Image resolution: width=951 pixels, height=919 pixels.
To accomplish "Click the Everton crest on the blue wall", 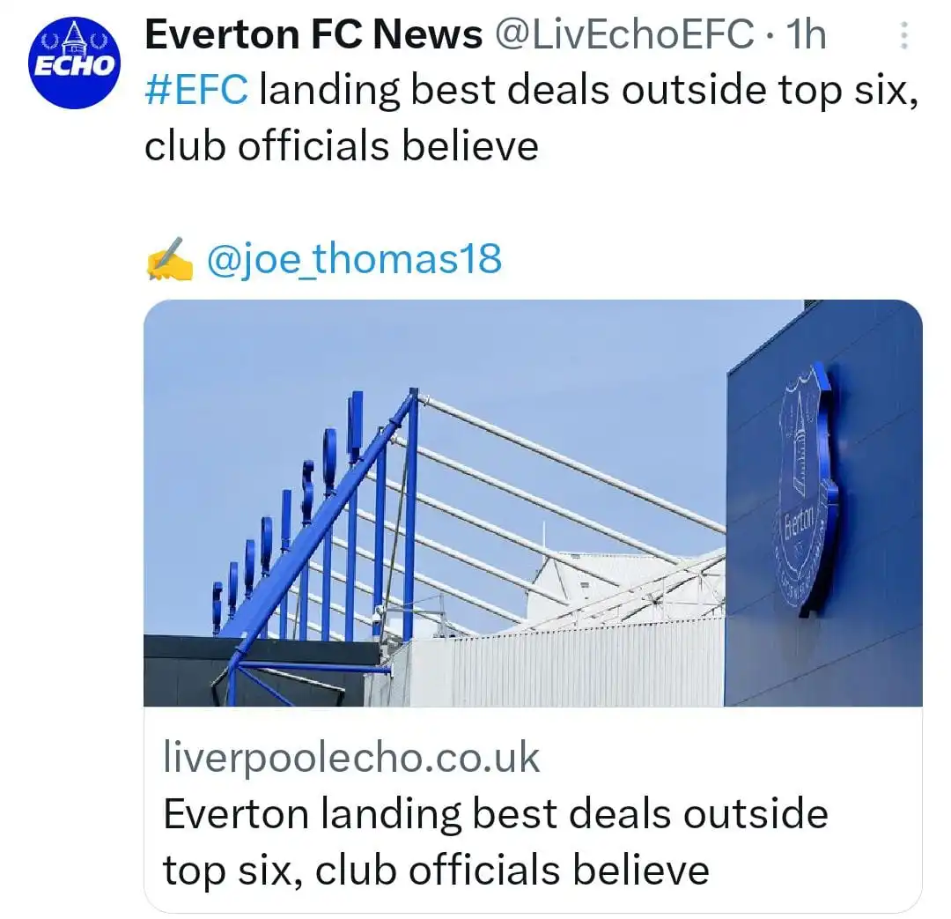I will coord(804,489).
